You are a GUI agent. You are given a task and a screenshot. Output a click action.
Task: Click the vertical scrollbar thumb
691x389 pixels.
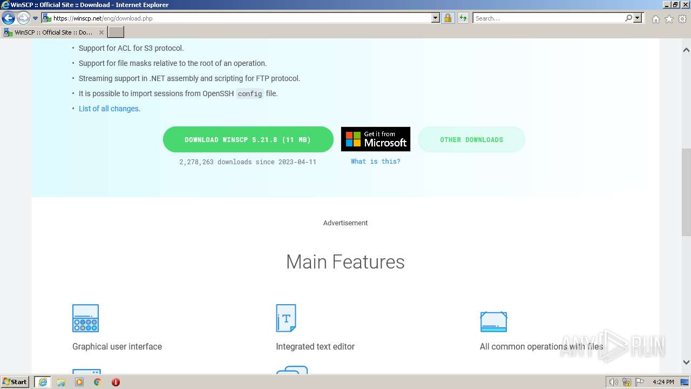pos(686,192)
